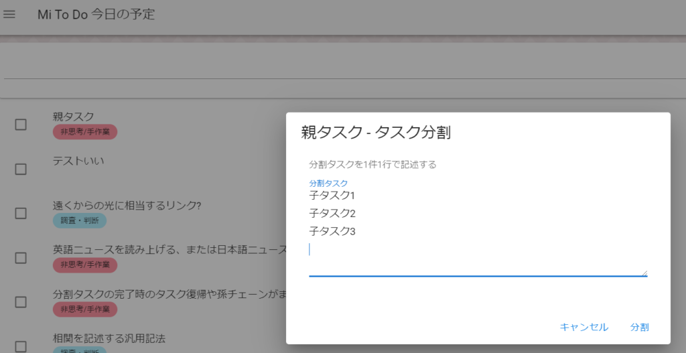Open the テストいい task title
Image resolution: width=686 pixels, height=353 pixels.
pos(78,161)
